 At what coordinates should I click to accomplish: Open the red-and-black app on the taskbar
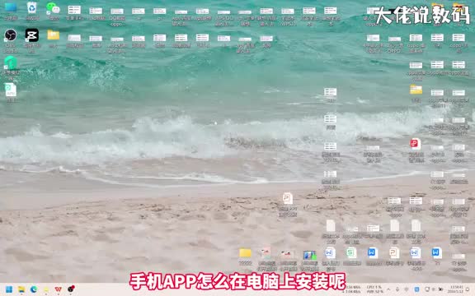point(71,289)
